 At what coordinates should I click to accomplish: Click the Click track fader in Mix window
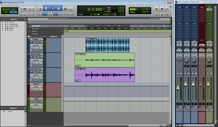click(x=208, y=83)
